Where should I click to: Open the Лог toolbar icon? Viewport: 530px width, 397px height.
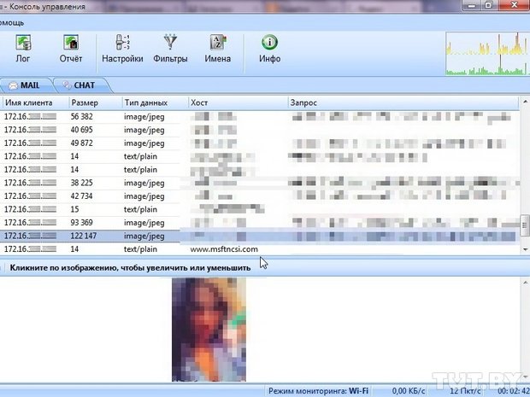click(23, 49)
